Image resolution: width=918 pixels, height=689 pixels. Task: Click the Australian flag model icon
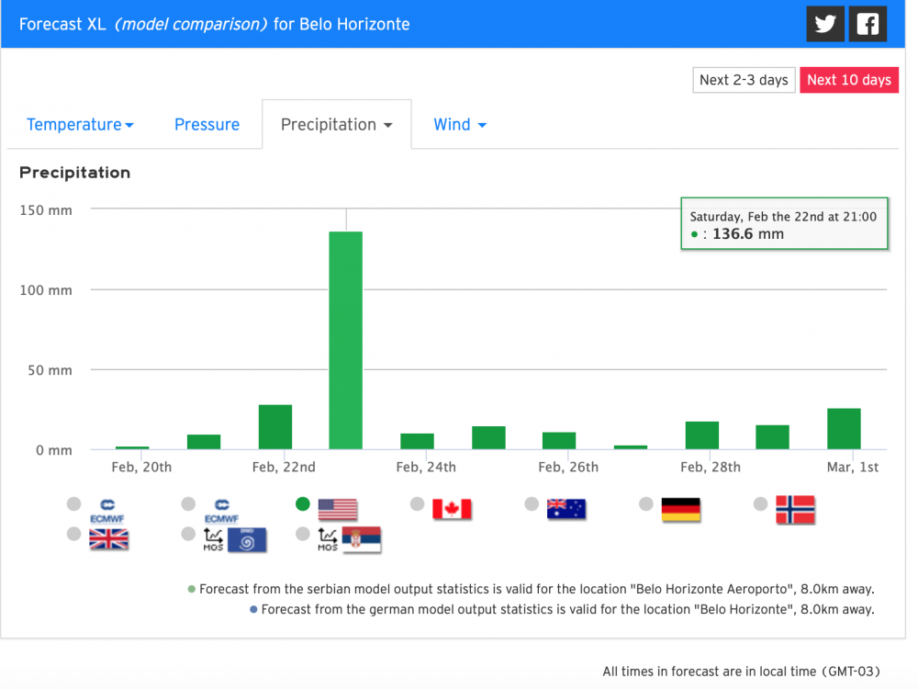tap(566, 509)
